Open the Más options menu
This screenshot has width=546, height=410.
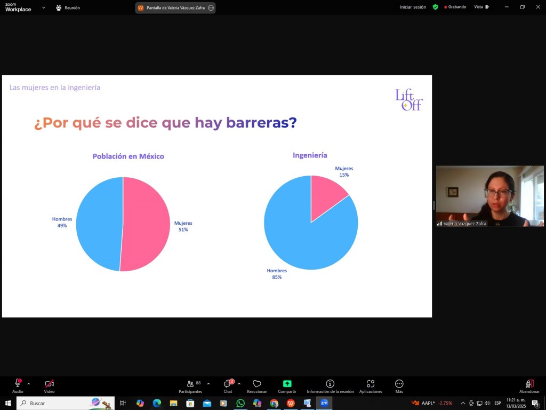pos(399,384)
